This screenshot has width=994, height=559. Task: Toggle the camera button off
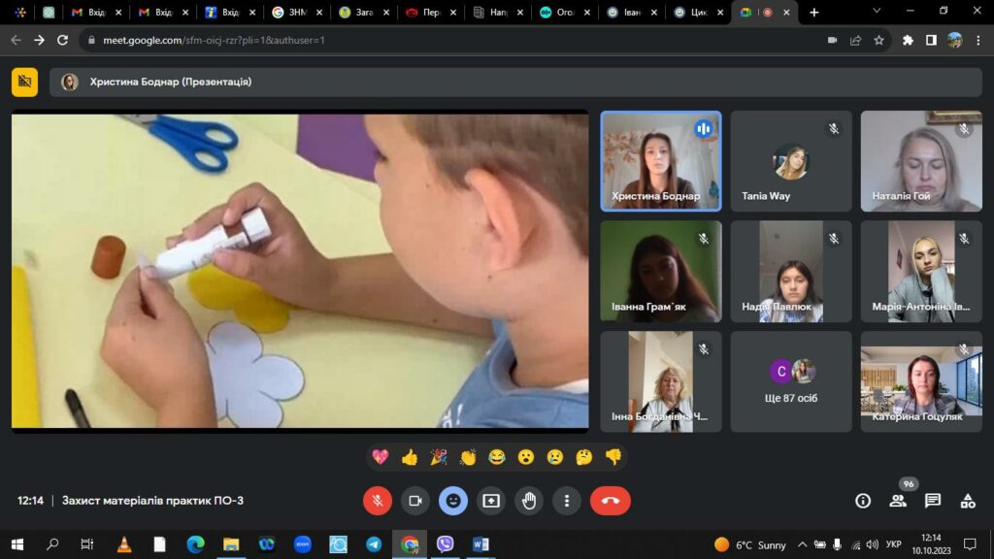pyautogui.click(x=415, y=501)
